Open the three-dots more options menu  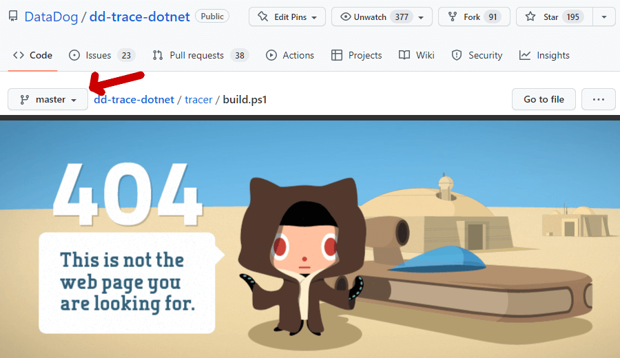click(598, 99)
